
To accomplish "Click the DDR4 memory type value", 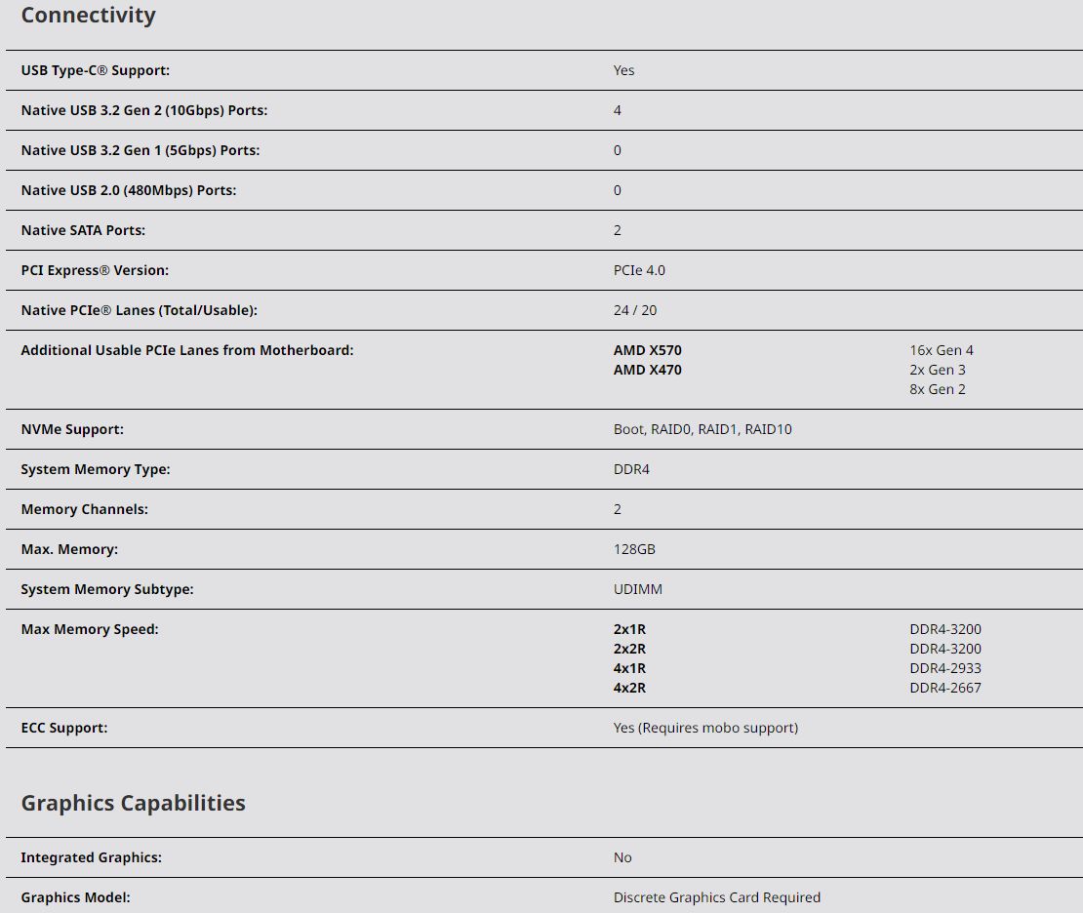I will pos(631,469).
